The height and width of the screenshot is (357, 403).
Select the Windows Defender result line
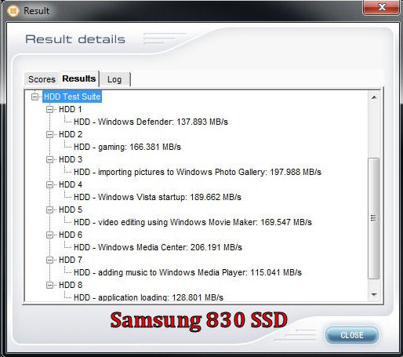(151, 122)
